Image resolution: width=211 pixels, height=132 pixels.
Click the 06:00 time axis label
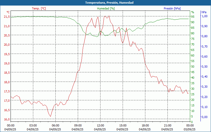pyautogui.click(x=55, y=126)
